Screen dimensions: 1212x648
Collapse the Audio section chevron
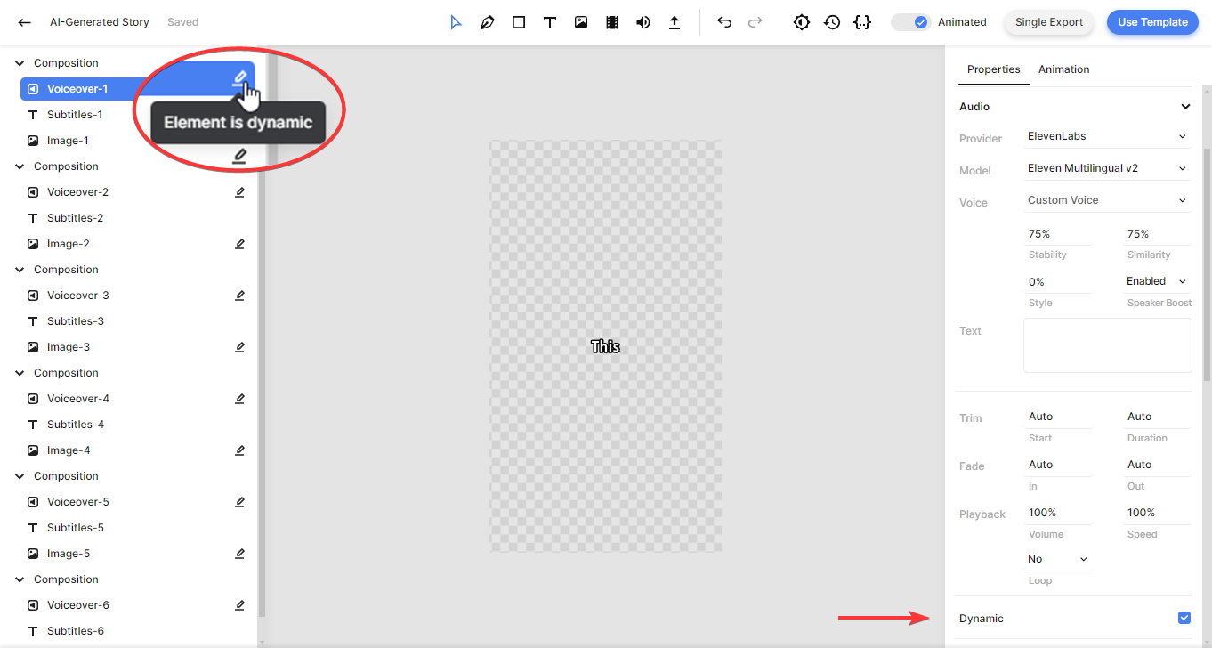(1184, 107)
